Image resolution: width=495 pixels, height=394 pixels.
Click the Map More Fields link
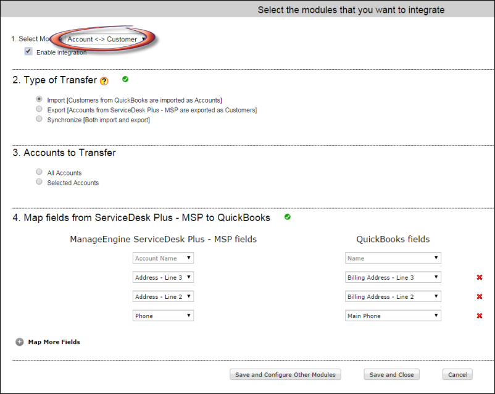[54, 342]
